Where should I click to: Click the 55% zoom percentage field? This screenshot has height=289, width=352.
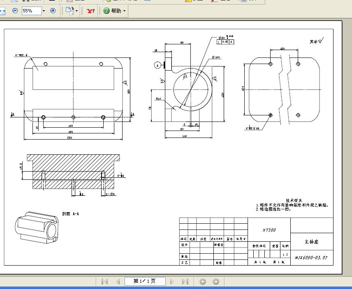click(x=32, y=11)
